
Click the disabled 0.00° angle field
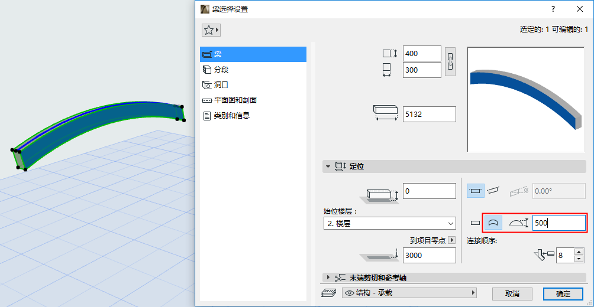559,191
